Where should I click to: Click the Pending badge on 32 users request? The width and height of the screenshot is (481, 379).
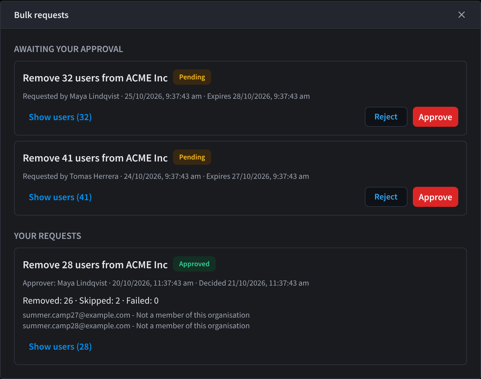coord(192,77)
